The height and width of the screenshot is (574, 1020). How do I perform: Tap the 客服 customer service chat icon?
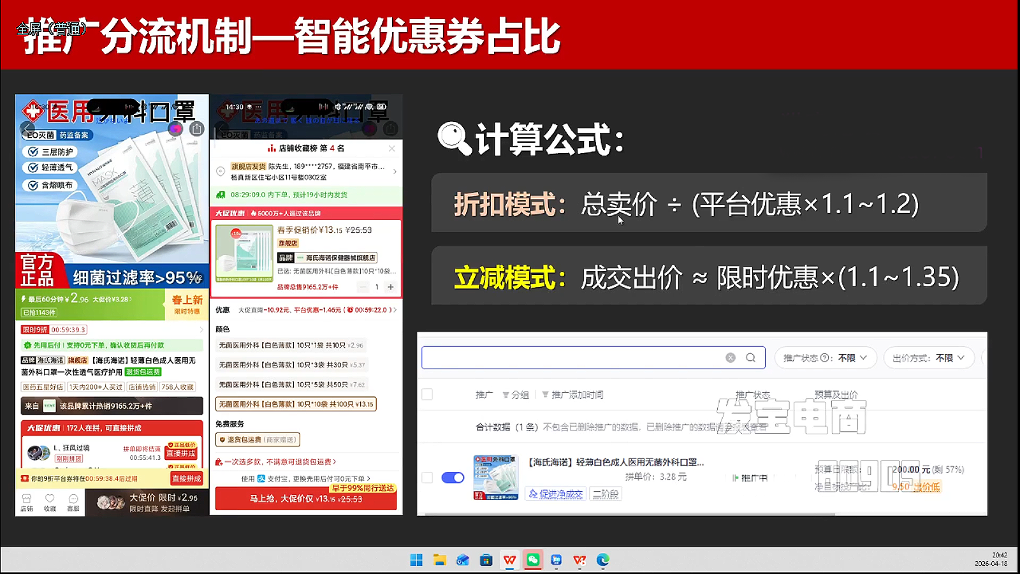(73, 502)
